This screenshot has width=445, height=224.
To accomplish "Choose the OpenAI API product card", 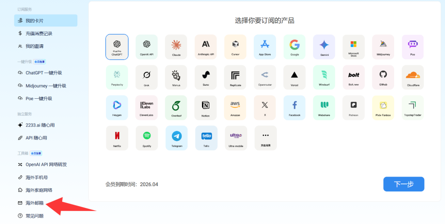I will pyautogui.click(x=146, y=47).
